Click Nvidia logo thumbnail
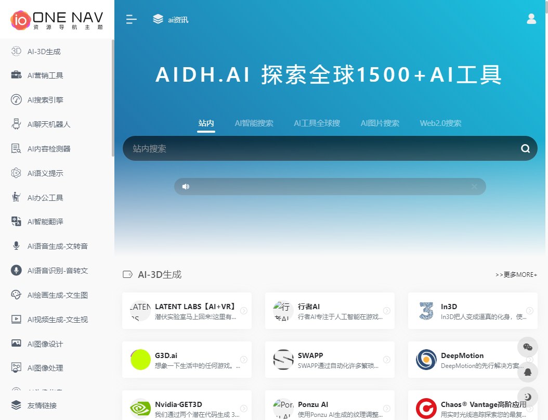The width and height of the screenshot is (548, 420). (x=140, y=408)
